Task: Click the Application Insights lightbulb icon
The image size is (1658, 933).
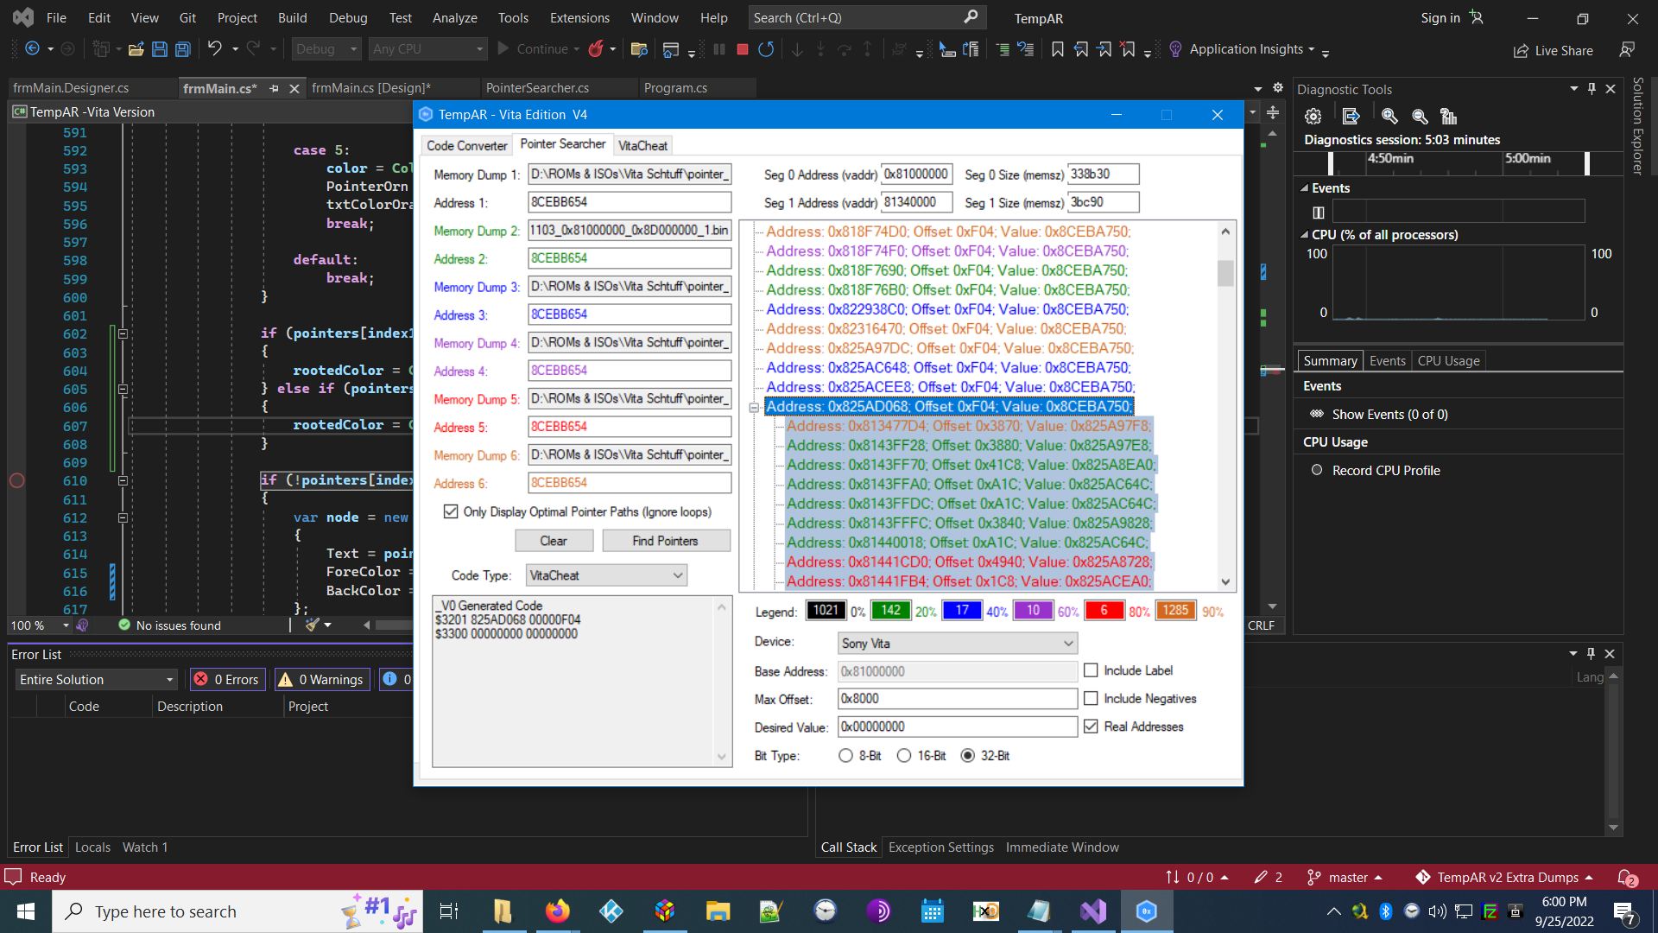Action: click(1175, 49)
